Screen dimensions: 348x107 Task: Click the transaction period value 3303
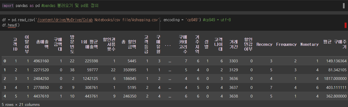pyautogui.click(x=233, y=61)
